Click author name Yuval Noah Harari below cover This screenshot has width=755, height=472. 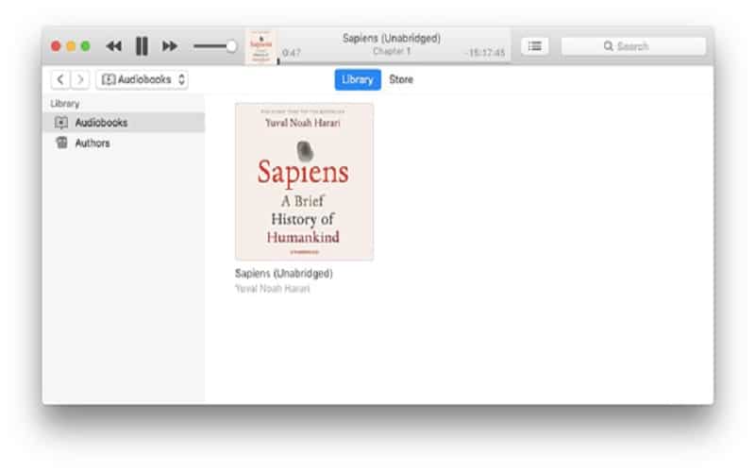tap(272, 289)
